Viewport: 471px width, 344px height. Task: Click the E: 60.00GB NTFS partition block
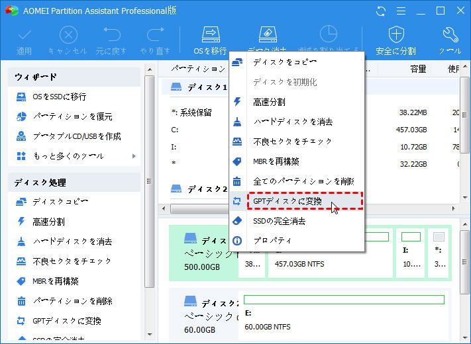coord(344,314)
